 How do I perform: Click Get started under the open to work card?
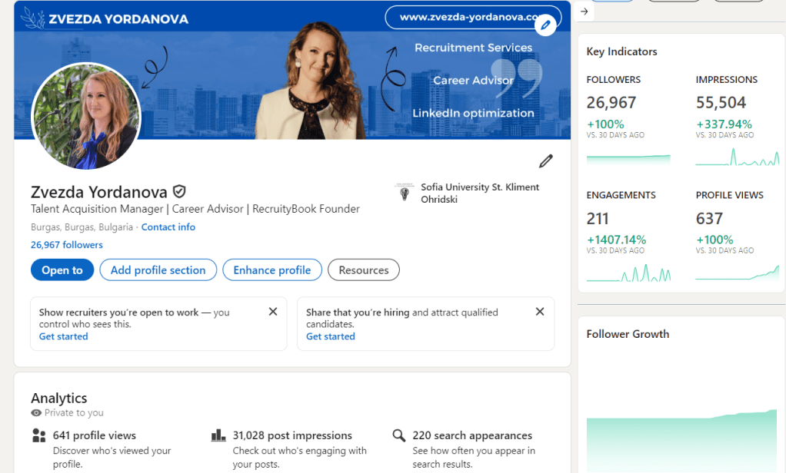pos(63,336)
